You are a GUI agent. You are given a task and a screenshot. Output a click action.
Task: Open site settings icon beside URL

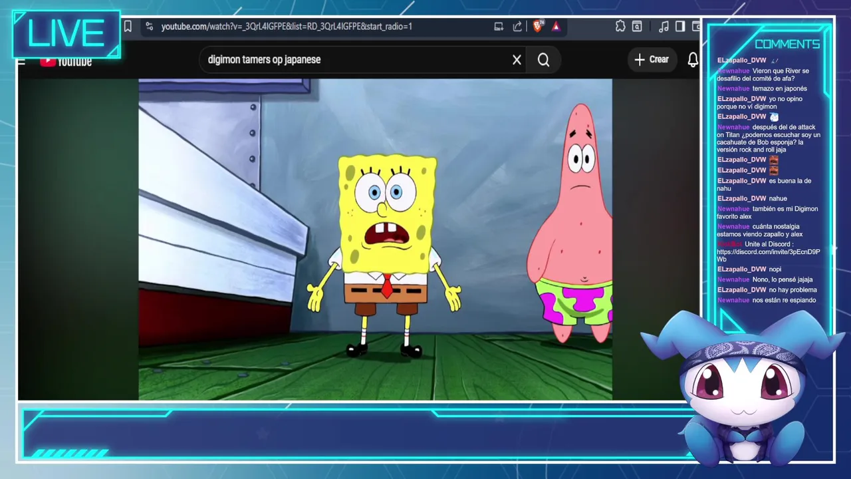click(x=149, y=27)
